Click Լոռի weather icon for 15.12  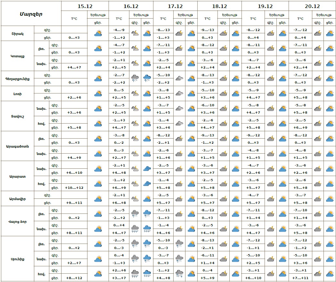click(x=98, y=93)
